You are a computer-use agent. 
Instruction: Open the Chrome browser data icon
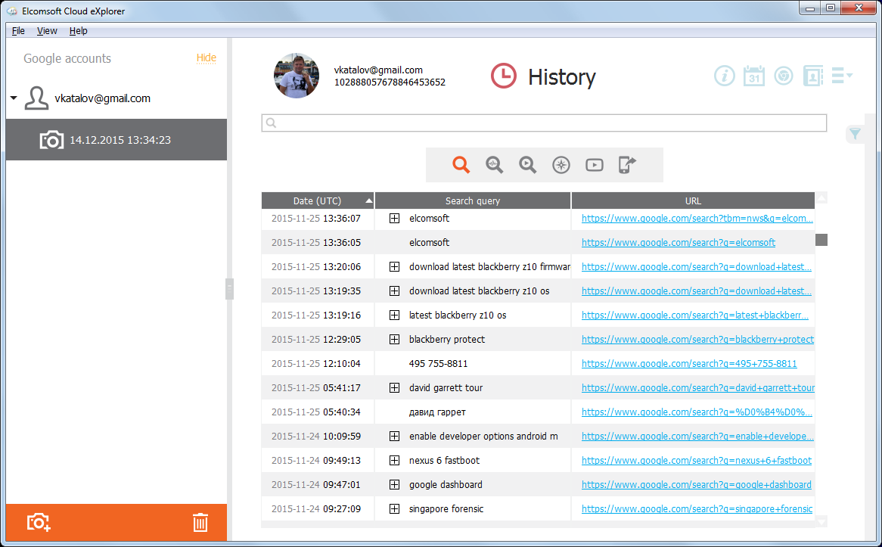click(783, 76)
